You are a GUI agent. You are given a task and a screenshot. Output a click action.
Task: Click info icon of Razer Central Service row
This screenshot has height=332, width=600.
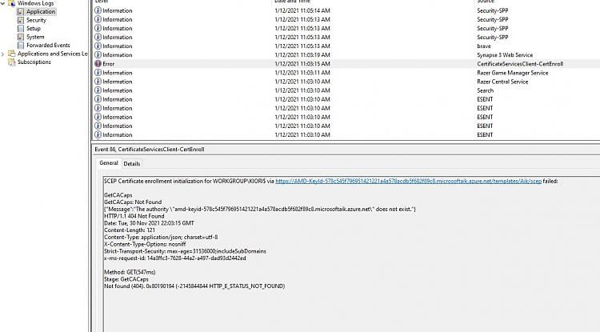point(98,82)
